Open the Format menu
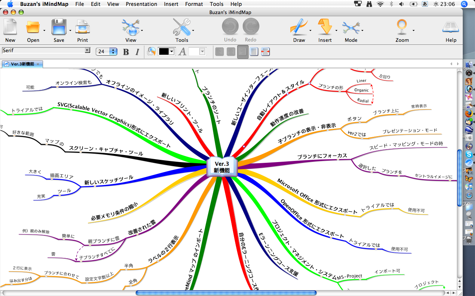The height and width of the screenshot is (296, 475). coord(194,4)
